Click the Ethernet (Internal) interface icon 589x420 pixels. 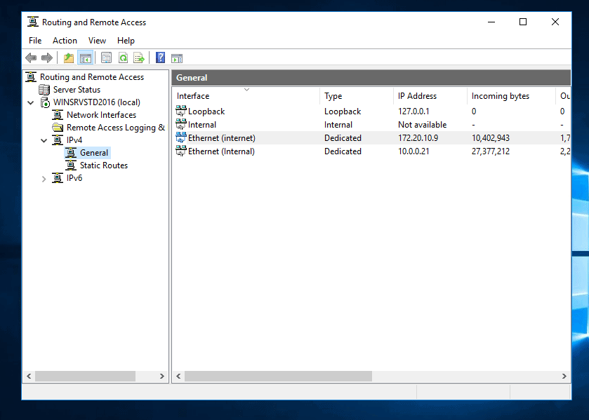pos(181,151)
